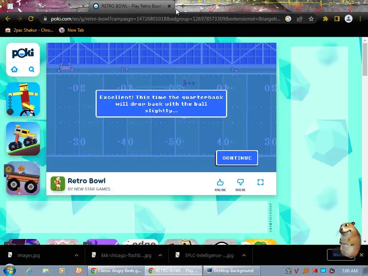The image size is (368, 276).
Task: Dislike Retro Bowl with thumbs down icon
Action: click(x=240, y=182)
